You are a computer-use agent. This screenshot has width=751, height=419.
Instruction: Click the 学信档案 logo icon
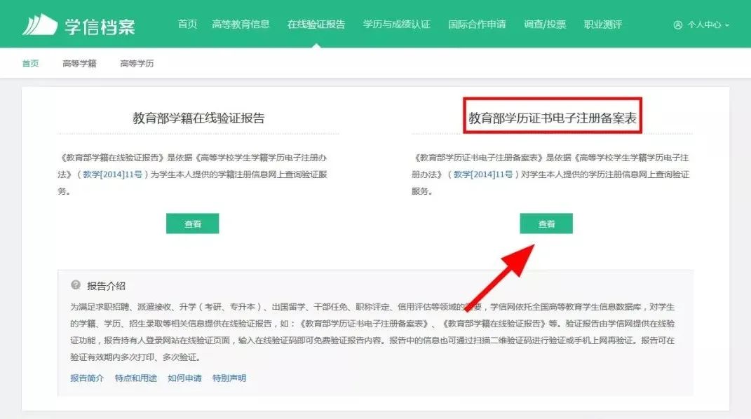[40, 25]
